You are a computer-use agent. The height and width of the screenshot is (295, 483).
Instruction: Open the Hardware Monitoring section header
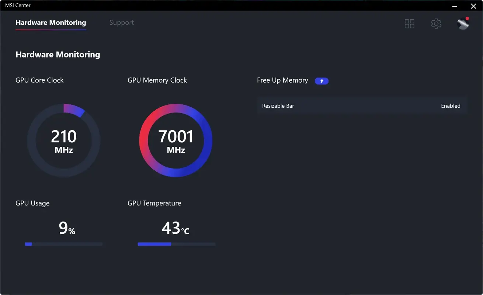(x=58, y=54)
